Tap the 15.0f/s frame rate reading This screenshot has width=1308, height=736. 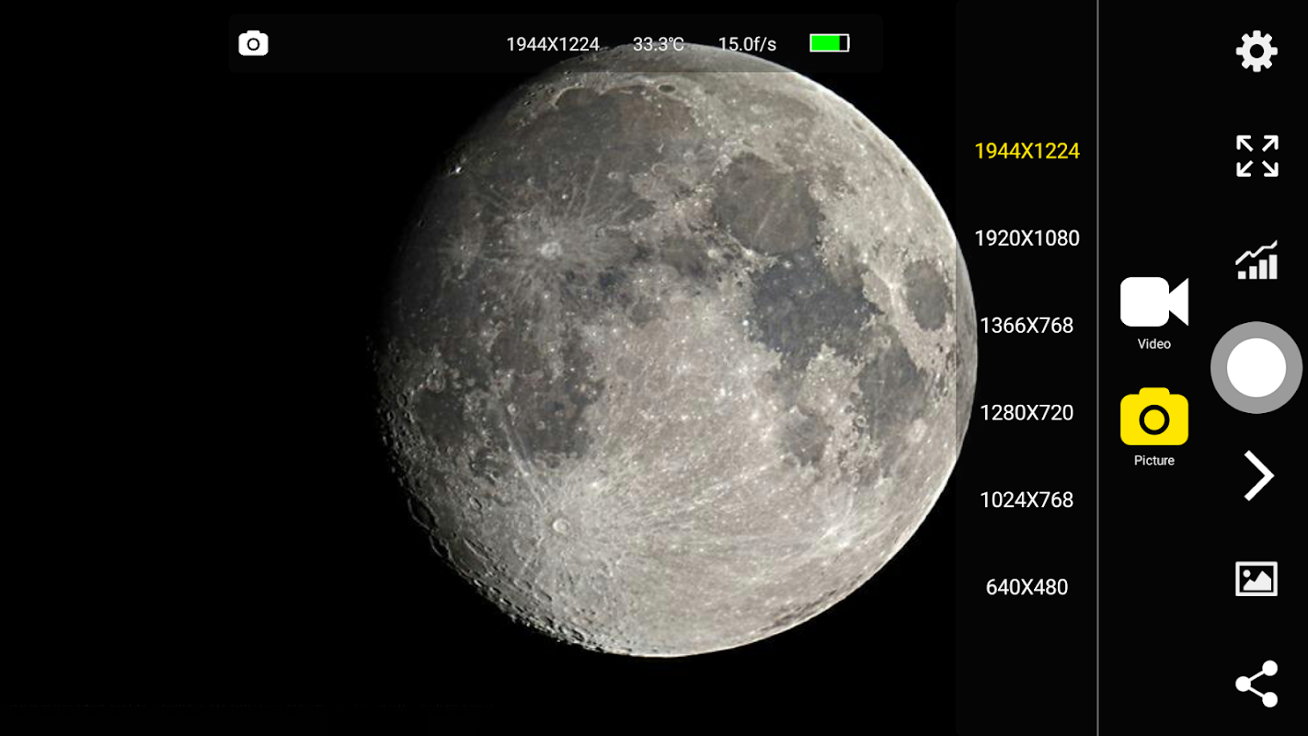coord(747,44)
